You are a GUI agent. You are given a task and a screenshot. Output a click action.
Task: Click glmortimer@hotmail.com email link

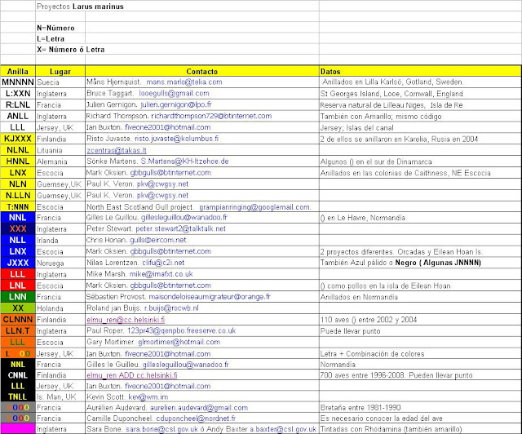click(x=179, y=342)
